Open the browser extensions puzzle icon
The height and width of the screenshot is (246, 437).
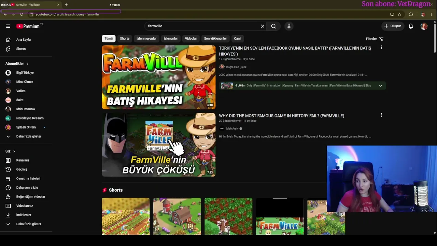click(x=411, y=14)
